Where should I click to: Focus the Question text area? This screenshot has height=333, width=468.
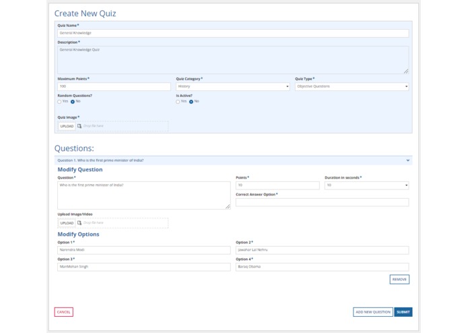pyautogui.click(x=144, y=195)
